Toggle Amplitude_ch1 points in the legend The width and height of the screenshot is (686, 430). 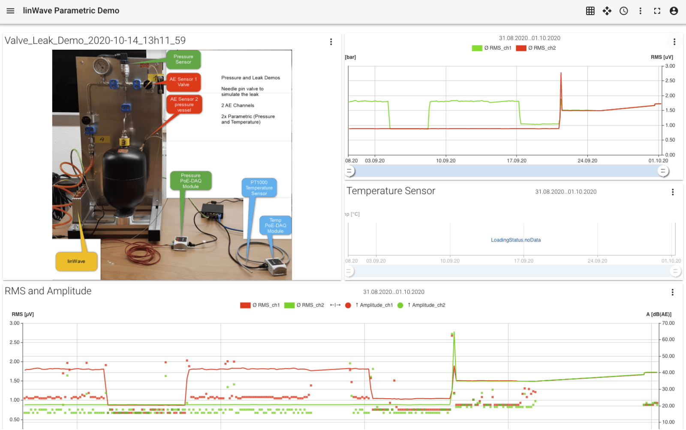coord(369,305)
